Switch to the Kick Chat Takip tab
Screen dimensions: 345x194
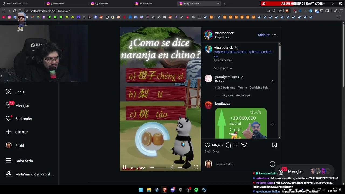click(22, 4)
